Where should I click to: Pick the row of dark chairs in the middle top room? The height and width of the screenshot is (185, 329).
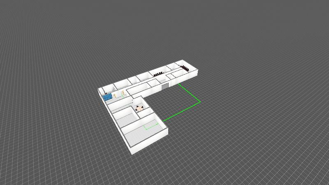pyautogui.click(x=158, y=74)
